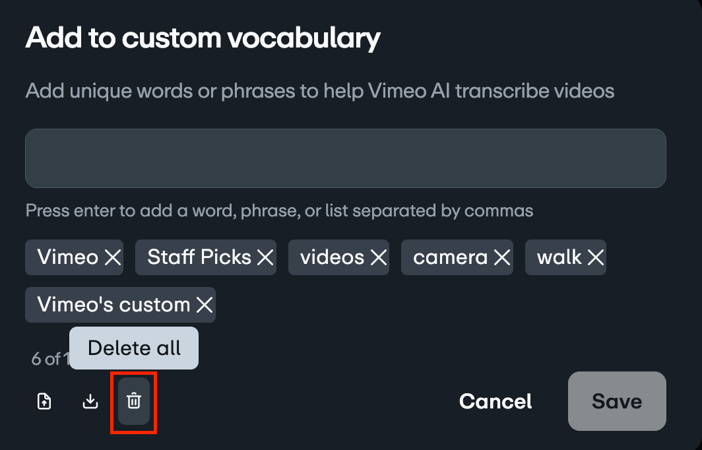Screen dimensions: 702x450
Task: Click the word count indicator
Action: pyautogui.click(x=45, y=359)
